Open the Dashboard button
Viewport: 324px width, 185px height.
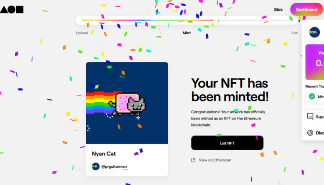click(307, 10)
